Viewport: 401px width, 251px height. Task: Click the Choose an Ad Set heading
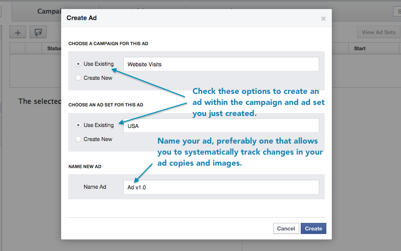(x=106, y=105)
